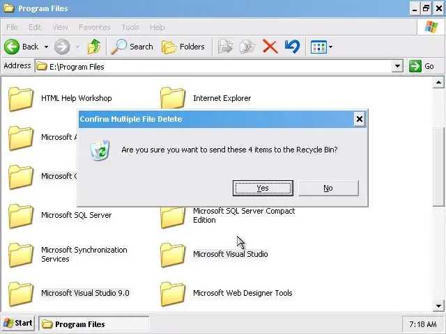This screenshot has height=334, width=446.
Task: Click the blue Undo arrow icon
Action: tap(292, 47)
